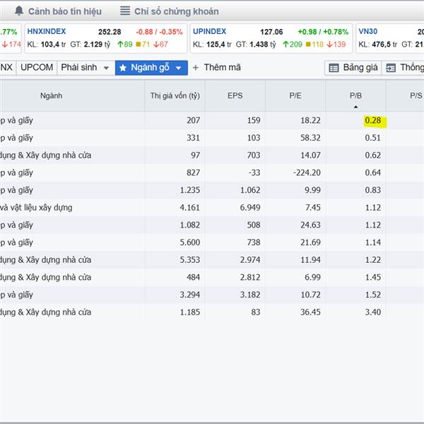Sort by the EPS column header

(x=235, y=95)
